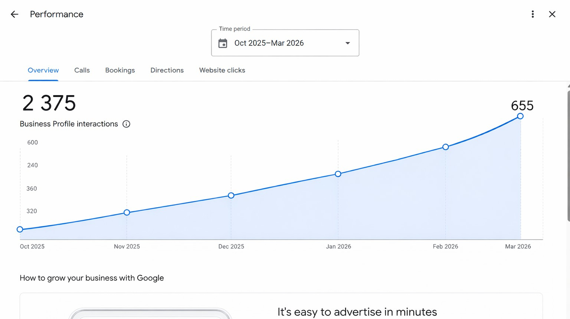
Task: Click the Oct 2025 data point
Action: (x=20, y=229)
